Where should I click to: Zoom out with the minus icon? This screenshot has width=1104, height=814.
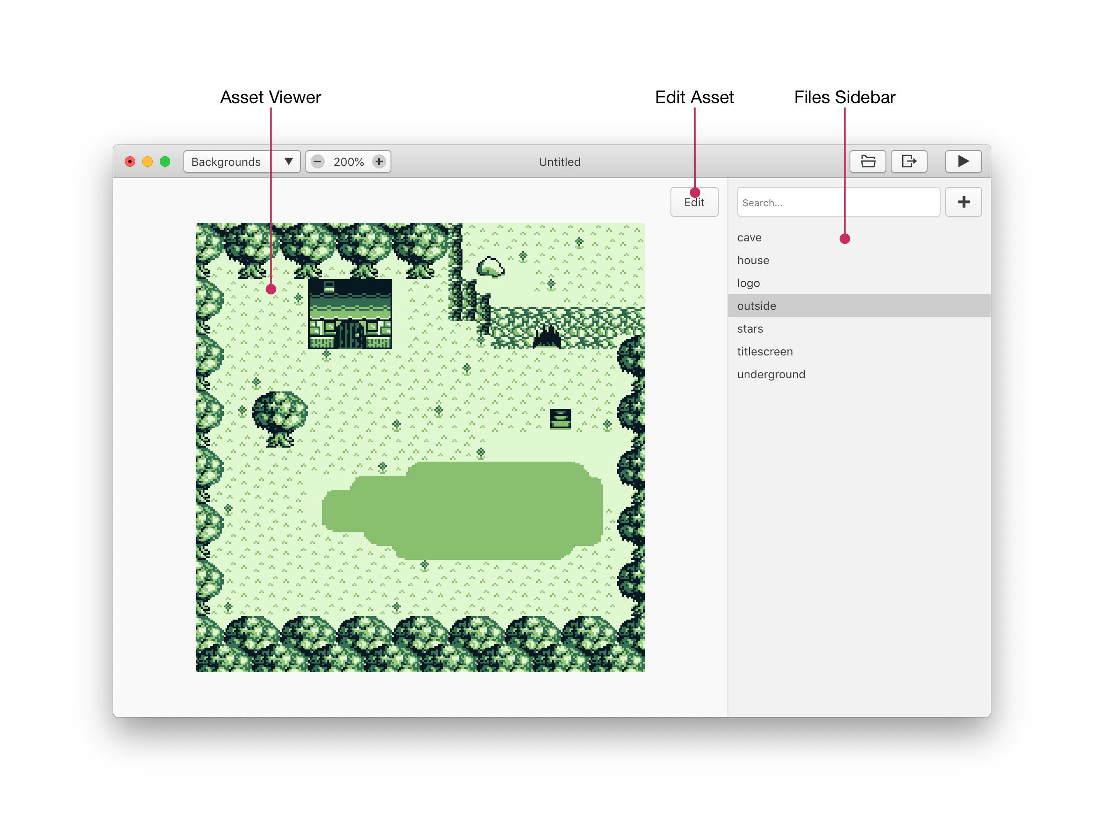click(x=318, y=161)
